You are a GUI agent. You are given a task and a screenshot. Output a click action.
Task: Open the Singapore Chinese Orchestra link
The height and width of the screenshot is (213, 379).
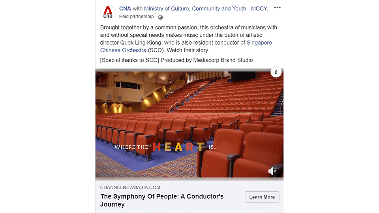[x=186, y=47]
